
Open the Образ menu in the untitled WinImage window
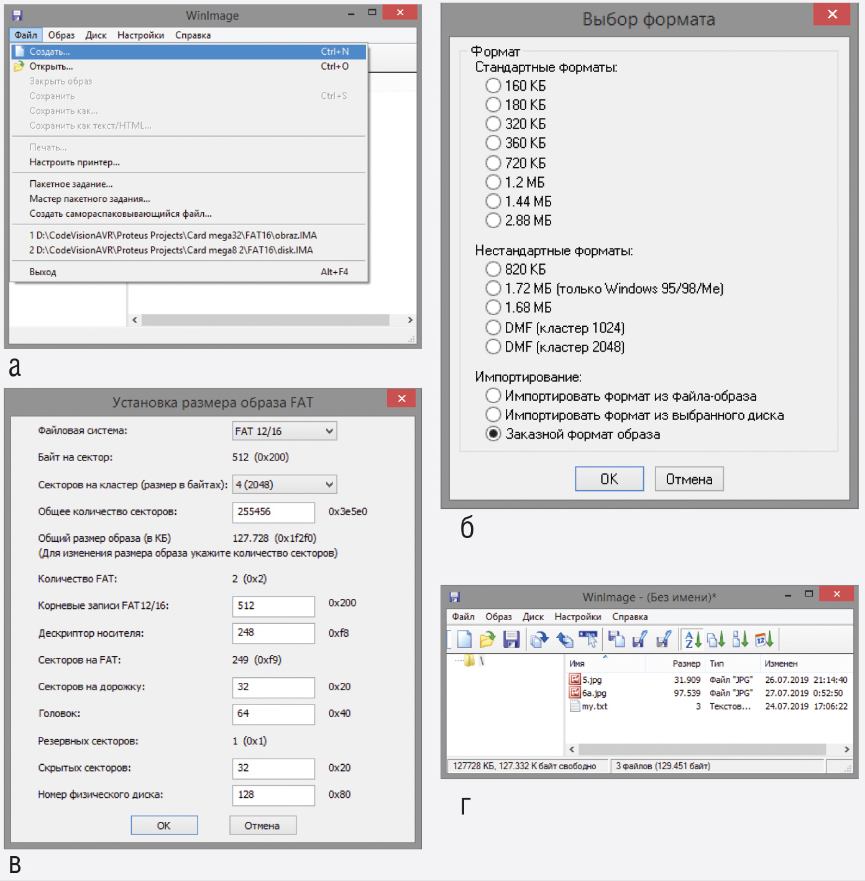click(x=498, y=617)
